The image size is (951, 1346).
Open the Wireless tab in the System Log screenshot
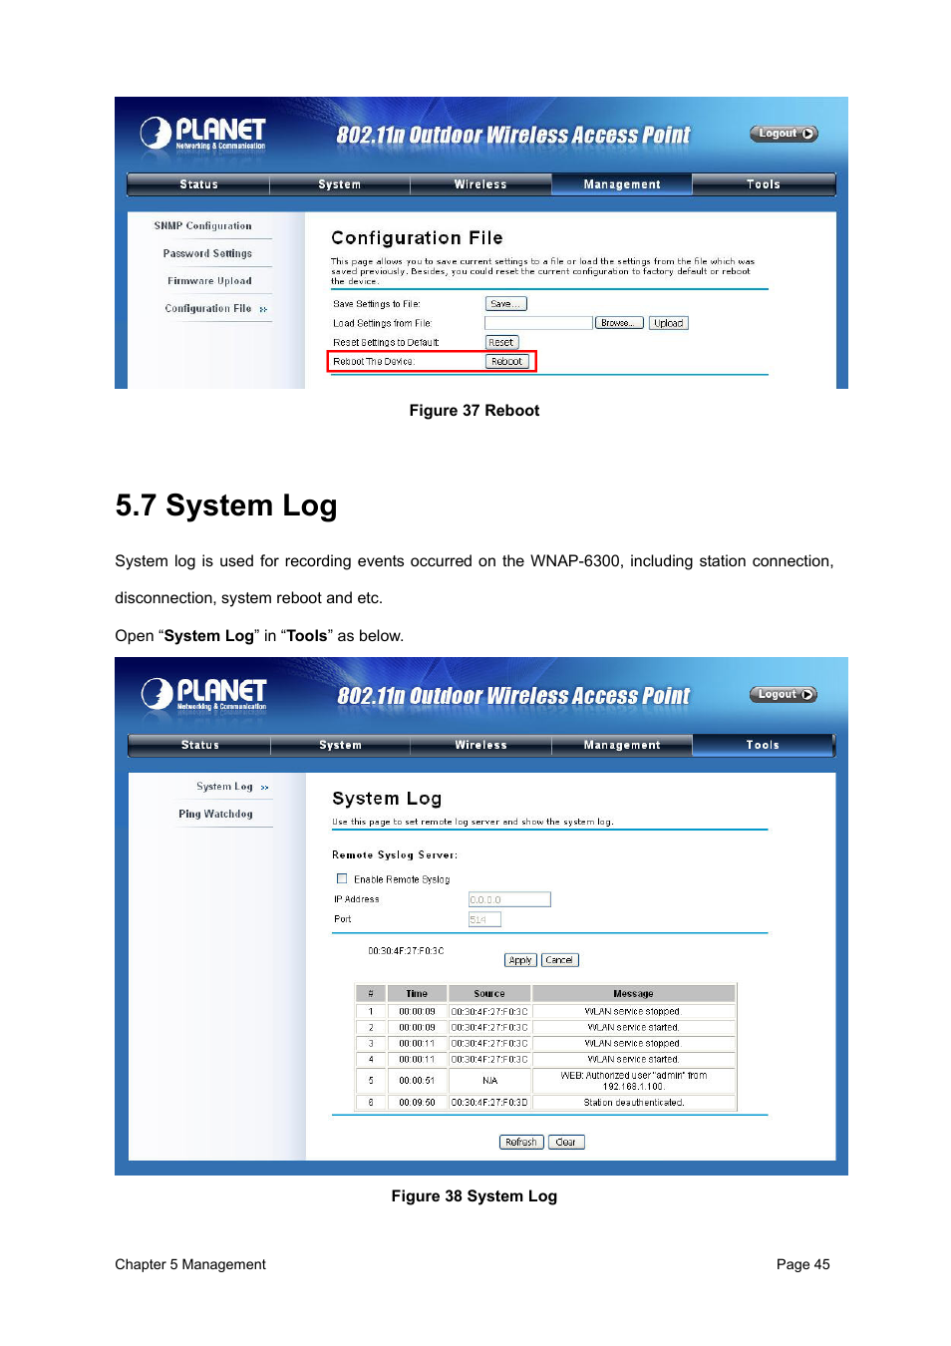(x=480, y=745)
